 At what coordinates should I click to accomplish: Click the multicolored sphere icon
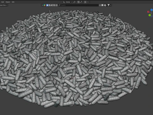[44, 5]
